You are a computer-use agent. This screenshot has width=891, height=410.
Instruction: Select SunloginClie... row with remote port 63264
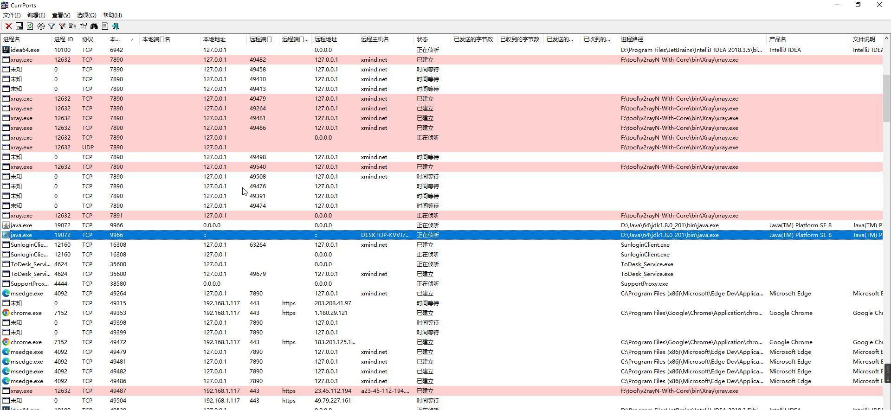click(x=442, y=244)
